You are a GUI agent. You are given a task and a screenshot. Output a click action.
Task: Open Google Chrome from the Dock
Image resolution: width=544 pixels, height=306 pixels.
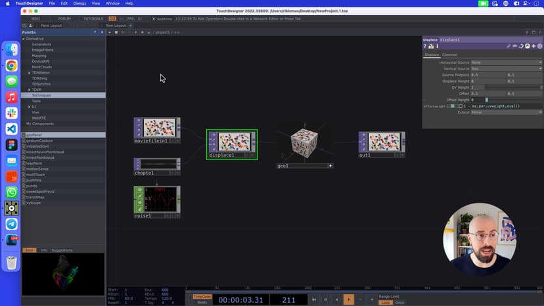(x=11, y=66)
